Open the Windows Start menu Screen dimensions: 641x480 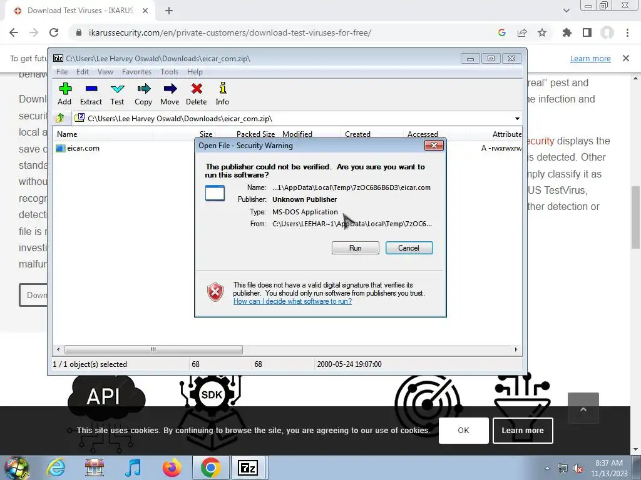tap(16, 467)
